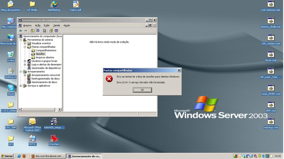The image size is (284, 159).
Task: Click OK in the Pastas compartilhadas error dialog
Action: (142, 90)
